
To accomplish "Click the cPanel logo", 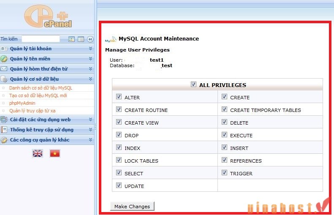I will (48, 17).
